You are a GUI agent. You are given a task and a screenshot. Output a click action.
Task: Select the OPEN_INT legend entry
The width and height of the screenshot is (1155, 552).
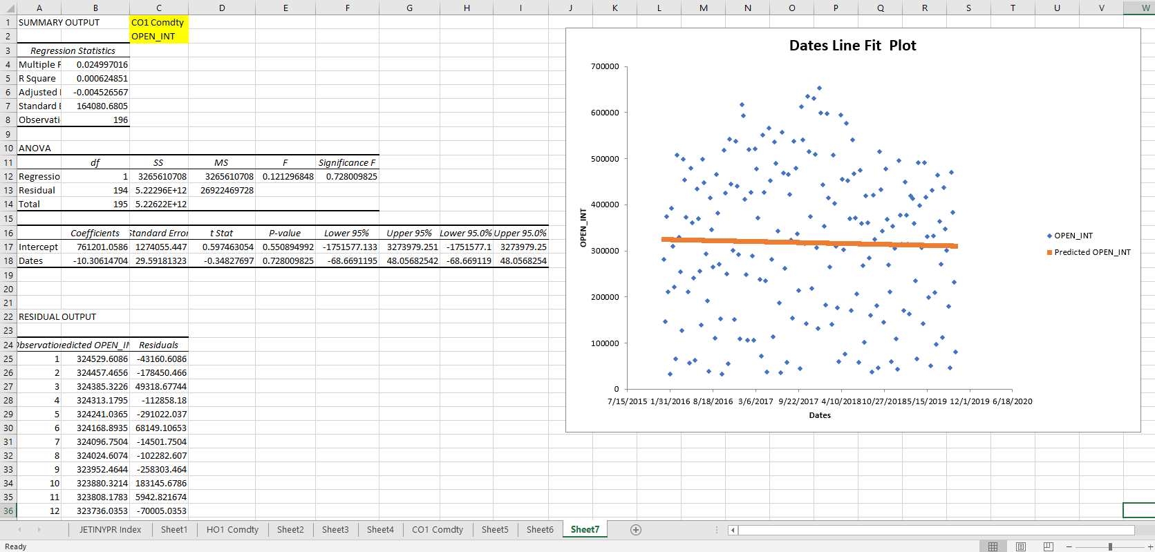pyautogui.click(x=1070, y=236)
